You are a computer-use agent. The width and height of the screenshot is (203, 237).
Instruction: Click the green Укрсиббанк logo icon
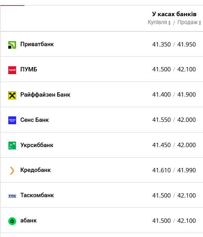(x=12, y=146)
